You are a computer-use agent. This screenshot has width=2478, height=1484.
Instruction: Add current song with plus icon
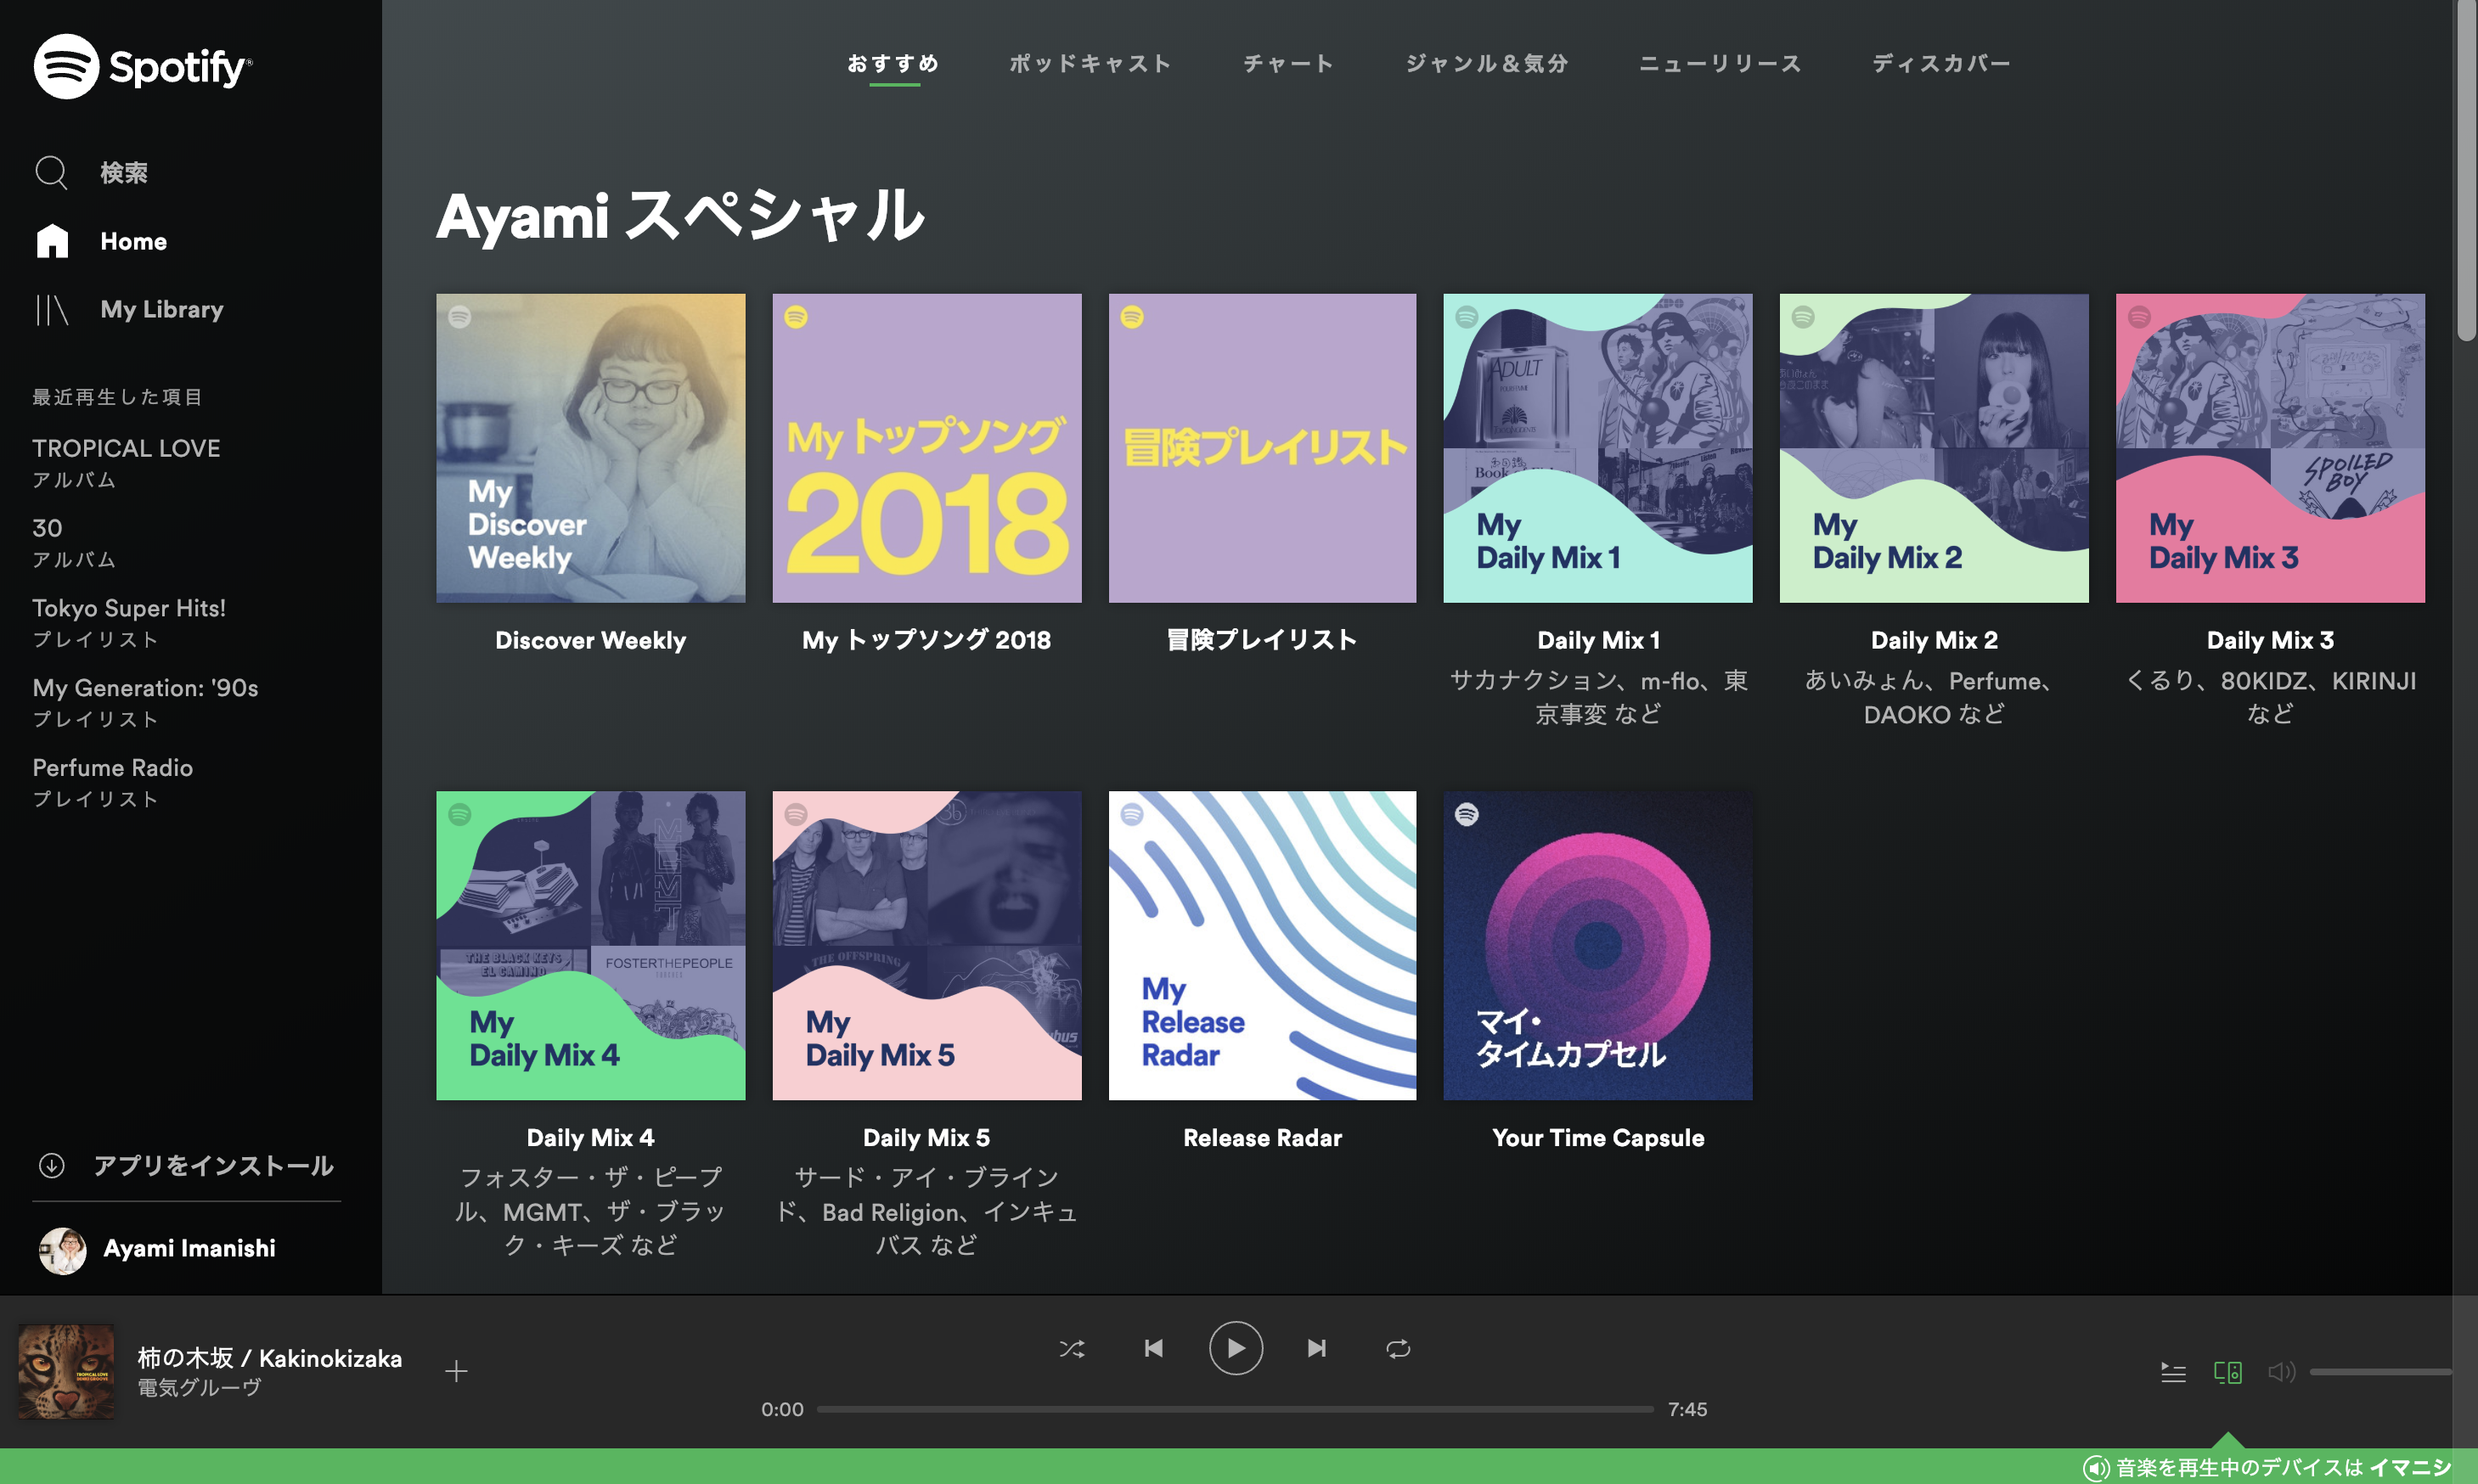coord(456,1371)
